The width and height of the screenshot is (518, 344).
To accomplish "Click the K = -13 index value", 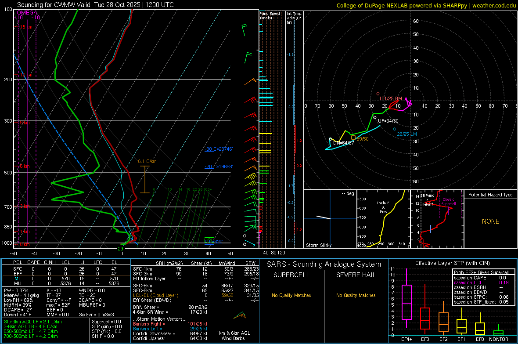I will 54,290.
